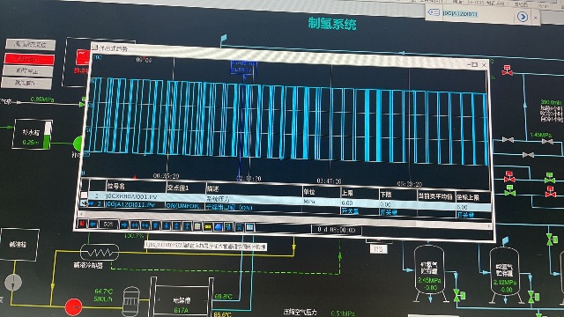
Task: Click the tag search icon beside point field
Action: (x=434, y=12)
